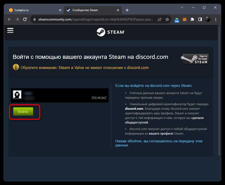225x185 pixels.
Task: Click the Sign in through Steam badge
Action: [x=195, y=59]
